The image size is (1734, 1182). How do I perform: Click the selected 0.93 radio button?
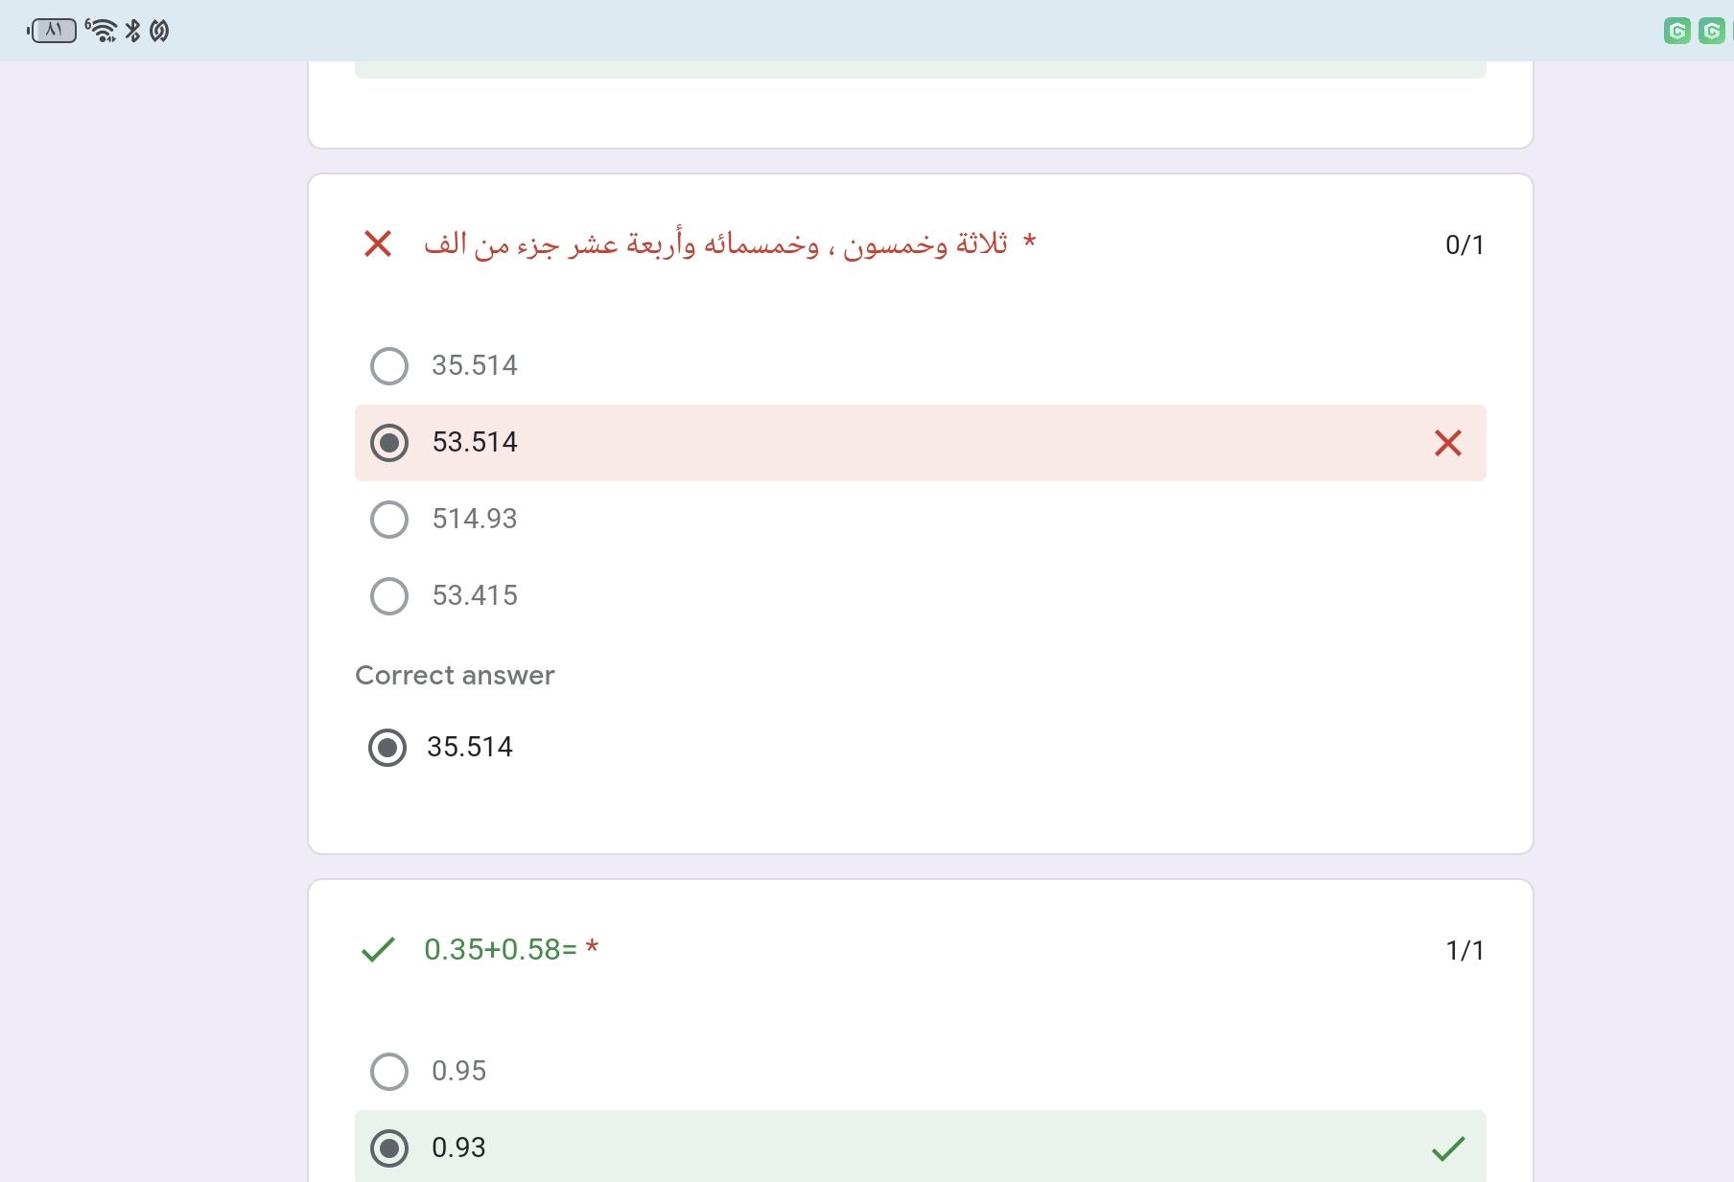click(x=389, y=1148)
